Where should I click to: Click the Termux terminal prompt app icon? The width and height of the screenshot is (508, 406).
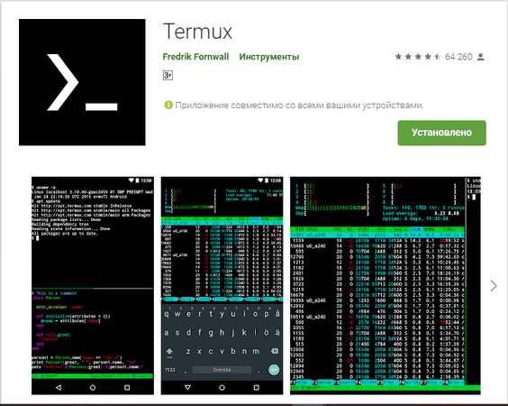(82, 82)
